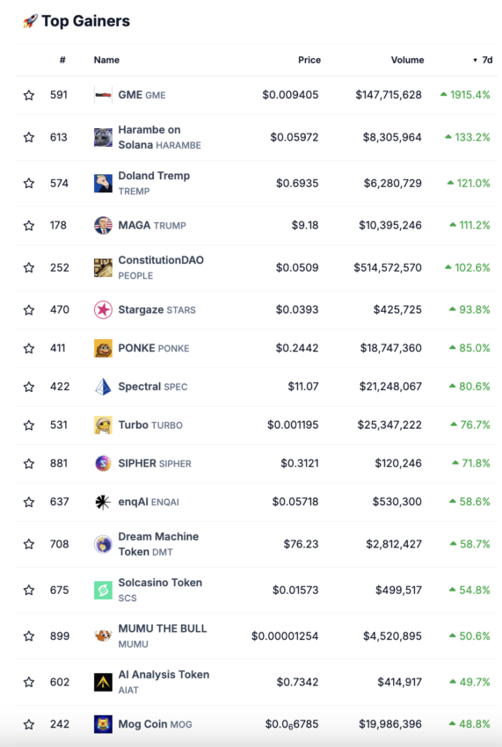Sort by the 7d column arrow
Viewport: 502px width, 747px height.
click(483, 60)
